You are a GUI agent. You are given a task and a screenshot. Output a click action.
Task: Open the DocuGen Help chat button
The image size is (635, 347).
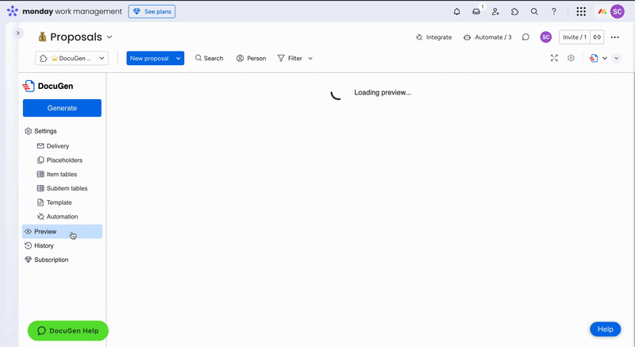coord(68,331)
